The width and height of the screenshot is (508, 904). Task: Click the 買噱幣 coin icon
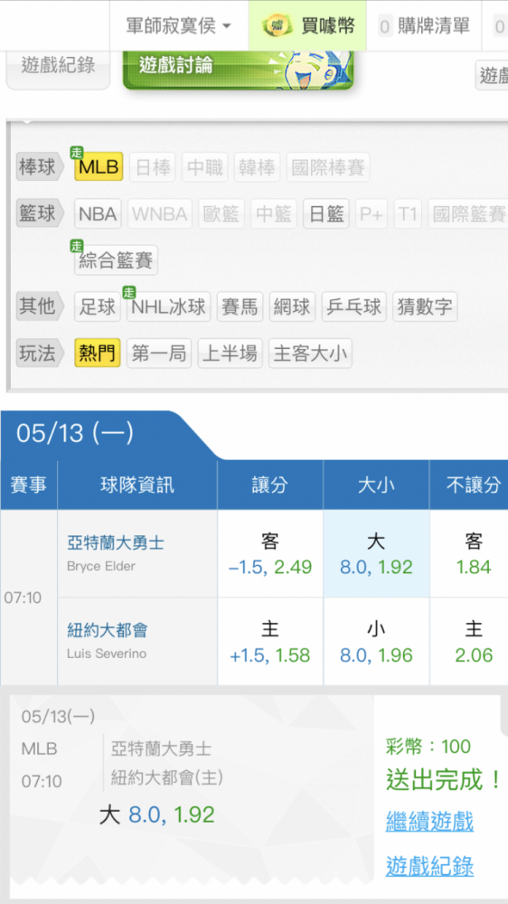point(275,26)
